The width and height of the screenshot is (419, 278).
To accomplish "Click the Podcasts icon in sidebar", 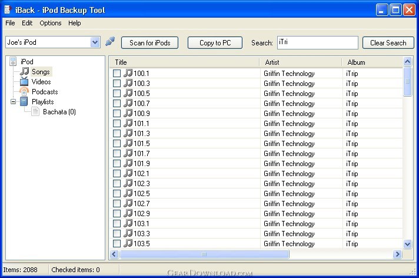I will 24,91.
